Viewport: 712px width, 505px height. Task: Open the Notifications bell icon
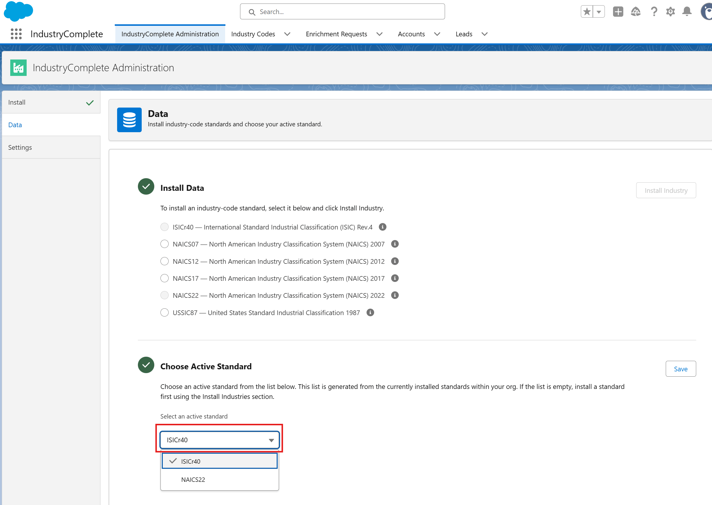coord(687,12)
